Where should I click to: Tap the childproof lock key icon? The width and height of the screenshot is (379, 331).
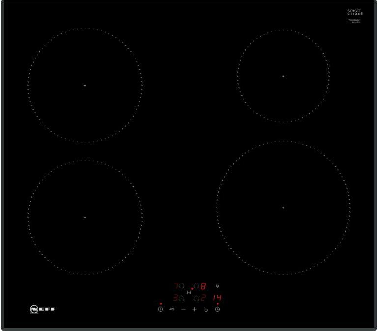click(172, 309)
